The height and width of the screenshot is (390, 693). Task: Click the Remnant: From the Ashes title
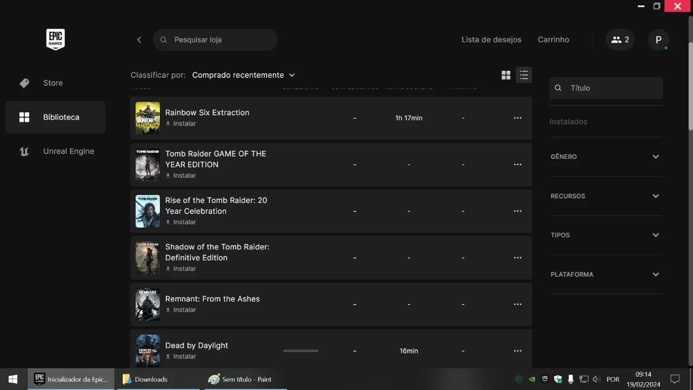point(212,299)
